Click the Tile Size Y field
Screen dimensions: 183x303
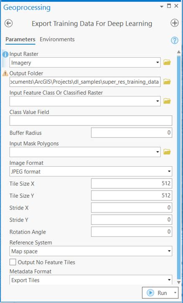point(131,196)
